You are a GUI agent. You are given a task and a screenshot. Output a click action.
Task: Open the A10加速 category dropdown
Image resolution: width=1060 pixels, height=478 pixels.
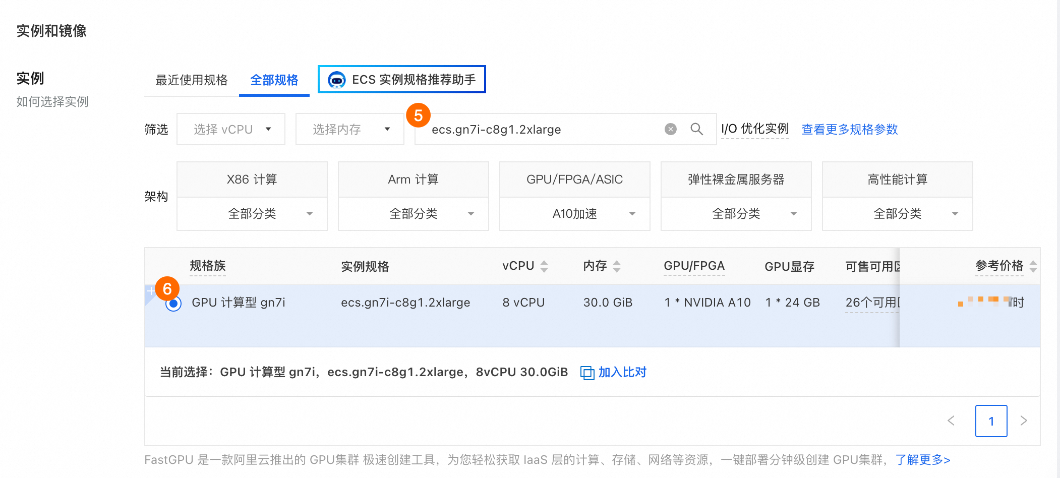click(575, 214)
